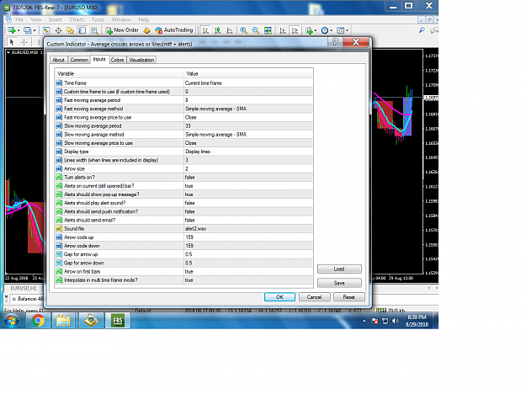Screen dimensions: 526x394
Task: Click the Cancel button
Action: (x=314, y=297)
